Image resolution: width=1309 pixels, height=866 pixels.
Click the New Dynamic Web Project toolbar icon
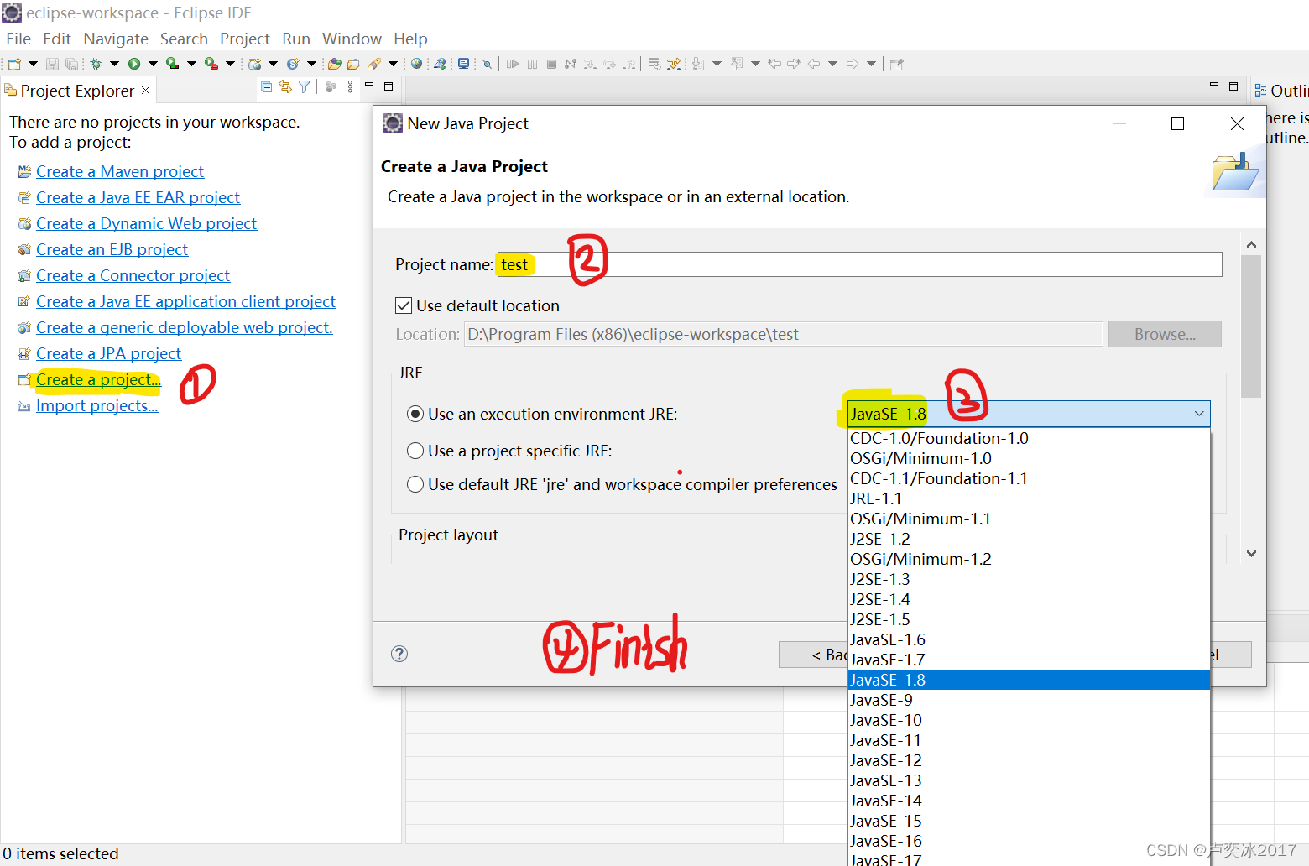254,64
